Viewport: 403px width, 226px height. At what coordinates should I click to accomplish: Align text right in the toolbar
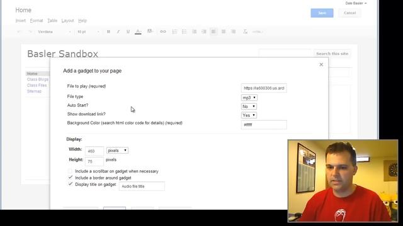pos(234,31)
